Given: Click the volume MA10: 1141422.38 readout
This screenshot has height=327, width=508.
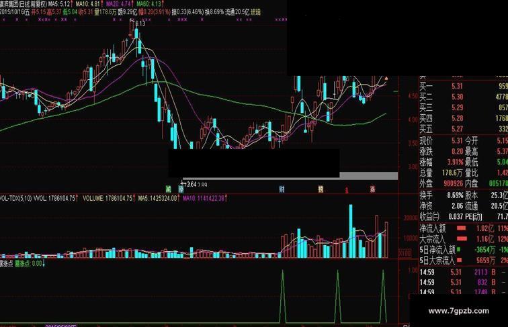Looking at the screenshot, I should coord(204,198).
